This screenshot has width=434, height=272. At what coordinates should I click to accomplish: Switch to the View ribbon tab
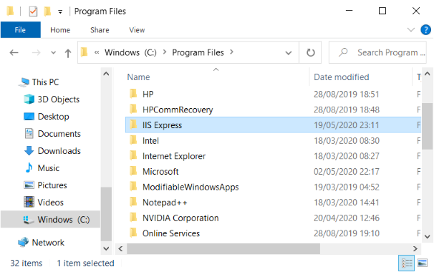137,30
